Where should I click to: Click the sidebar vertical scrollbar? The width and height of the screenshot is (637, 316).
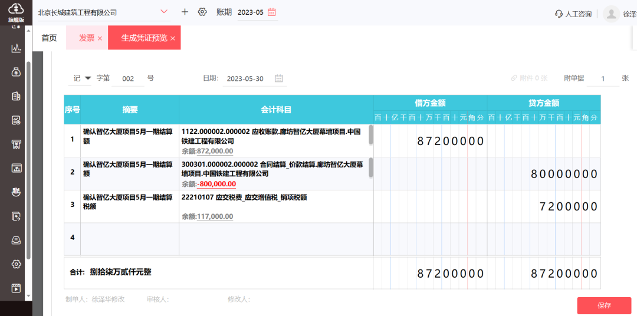[x=28, y=160]
